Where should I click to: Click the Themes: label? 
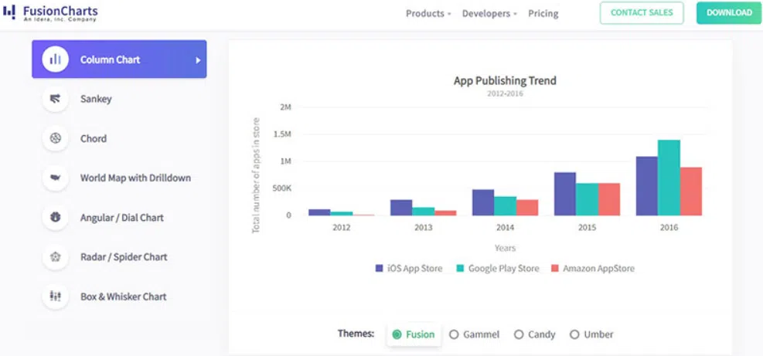click(356, 334)
